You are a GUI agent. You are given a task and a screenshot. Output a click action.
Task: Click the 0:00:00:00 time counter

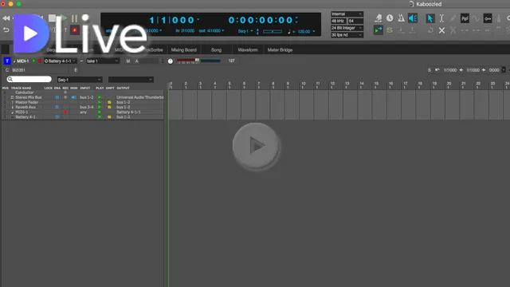261,20
